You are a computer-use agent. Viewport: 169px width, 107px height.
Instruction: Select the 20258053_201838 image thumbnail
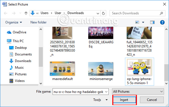coord(62,33)
